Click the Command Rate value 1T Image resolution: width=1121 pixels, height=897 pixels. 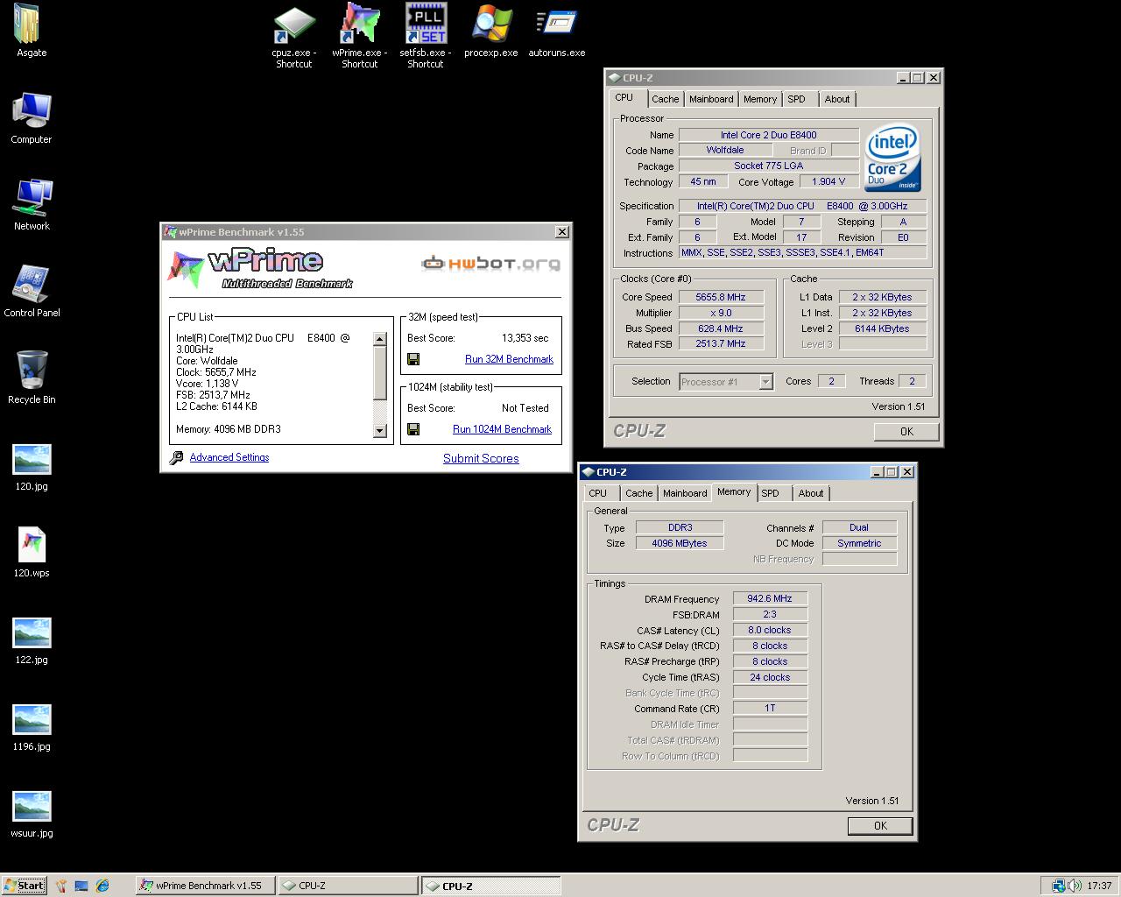(x=770, y=708)
